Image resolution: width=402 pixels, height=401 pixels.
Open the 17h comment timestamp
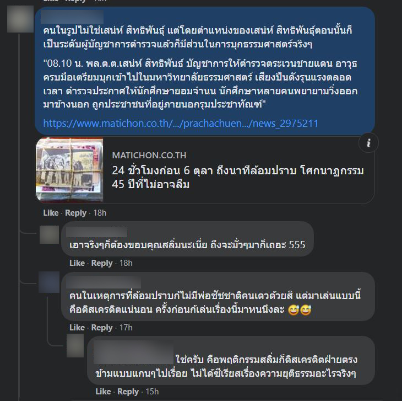126,327
